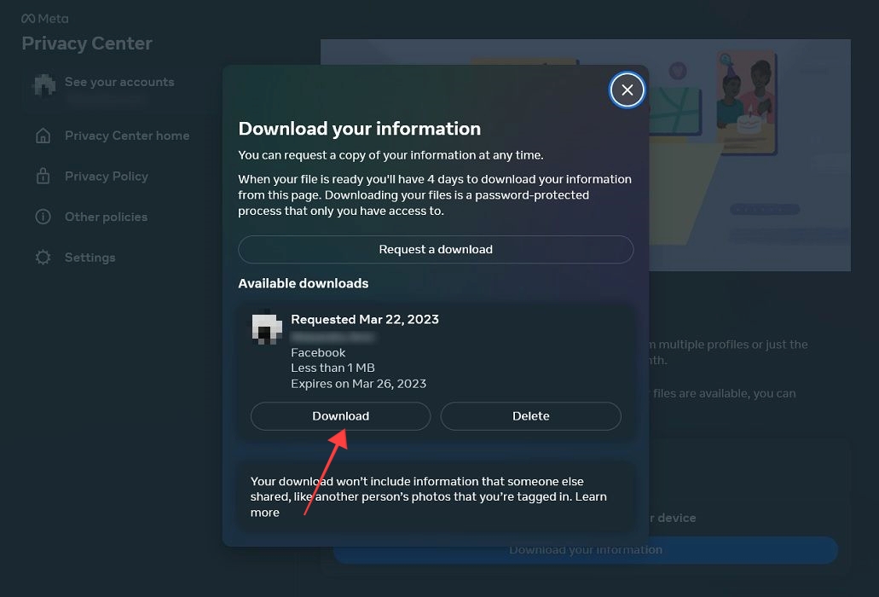
Task: Click the See your accounts grid icon
Action: point(43,85)
